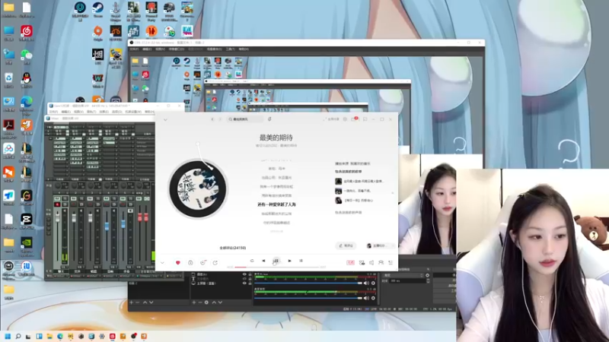Collapse the lyrics page with top-left chevron
609x342 pixels.
click(x=165, y=119)
